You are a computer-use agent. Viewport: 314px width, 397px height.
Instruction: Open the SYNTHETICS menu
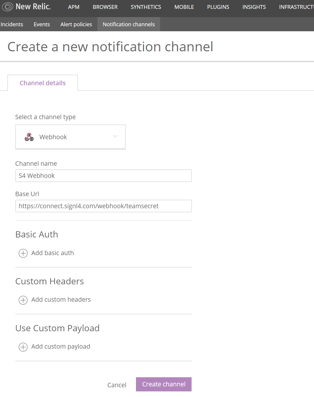click(146, 7)
